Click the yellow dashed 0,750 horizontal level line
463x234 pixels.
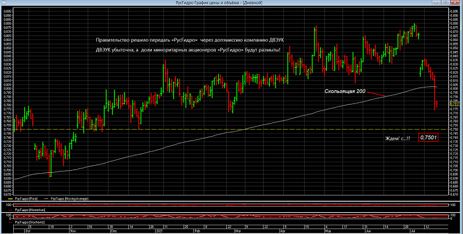230,130
